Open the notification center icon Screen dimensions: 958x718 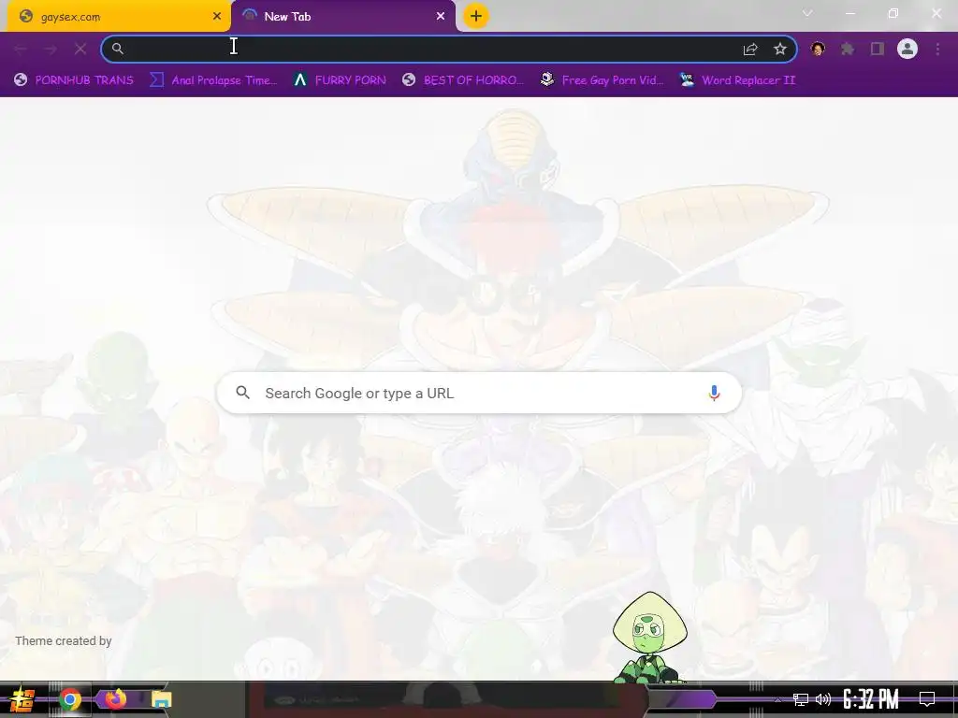927,699
